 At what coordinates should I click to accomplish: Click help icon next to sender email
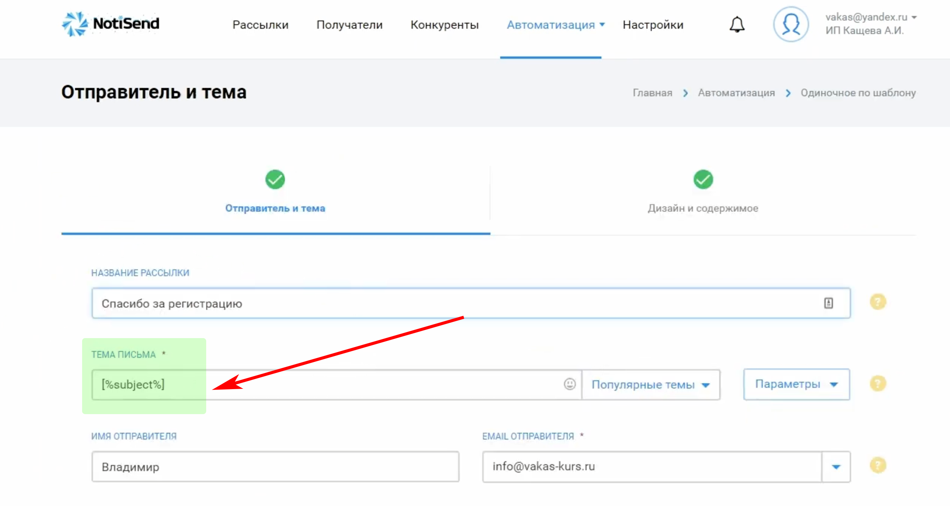pos(878,466)
